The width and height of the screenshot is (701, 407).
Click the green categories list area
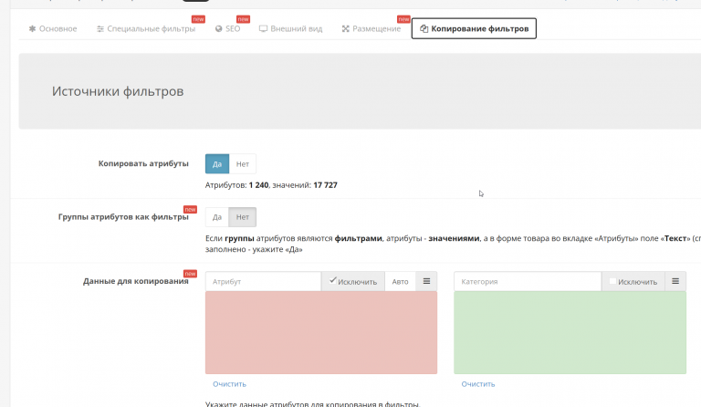click(570, 332)
